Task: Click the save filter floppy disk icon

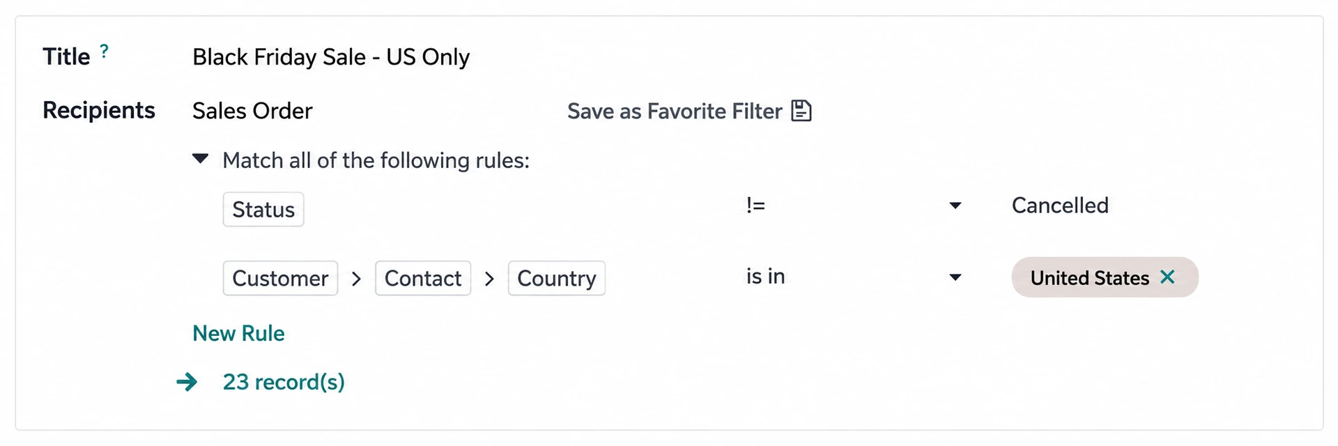Action: [x=801, y=111]
